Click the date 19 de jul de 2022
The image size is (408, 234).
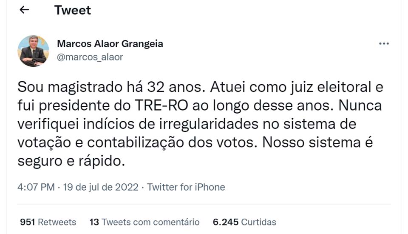pyautogui.click(x=101, y=187)
